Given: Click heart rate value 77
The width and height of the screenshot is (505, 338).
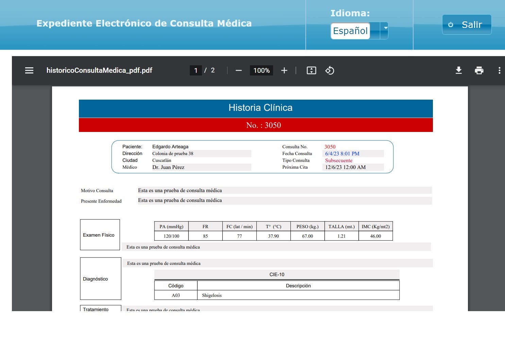Looking at the screenshot, I should pos(239,236).
